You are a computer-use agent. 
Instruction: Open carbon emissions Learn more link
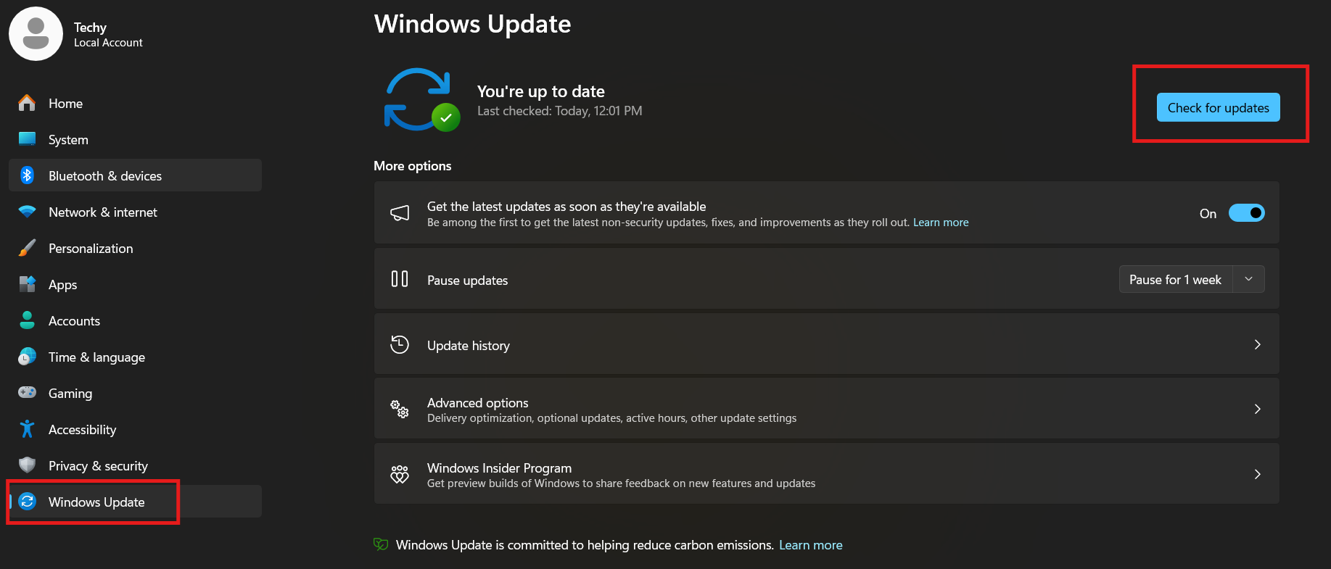[810, 545]
